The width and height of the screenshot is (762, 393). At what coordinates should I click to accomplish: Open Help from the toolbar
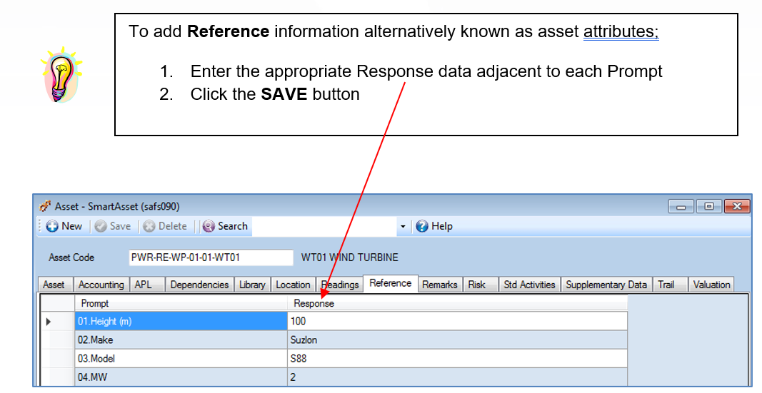pyautogui.click(x=422, y=226)
